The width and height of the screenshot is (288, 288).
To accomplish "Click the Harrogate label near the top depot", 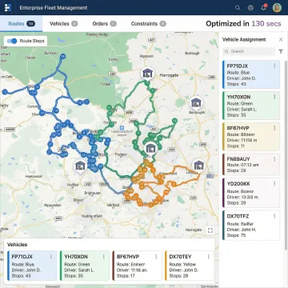I will click(169, 75).
